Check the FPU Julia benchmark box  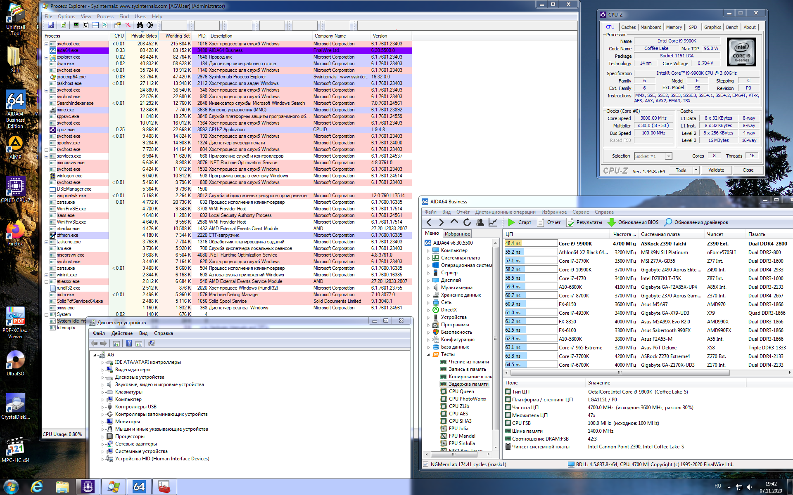(444, 429)
